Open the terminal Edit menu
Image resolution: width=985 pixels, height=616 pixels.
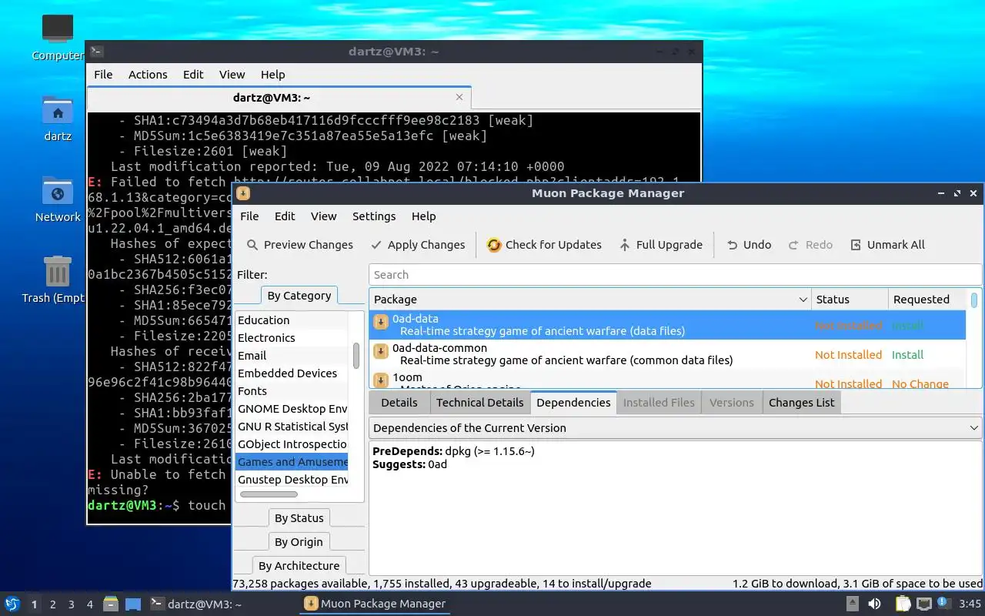(193, 75)
